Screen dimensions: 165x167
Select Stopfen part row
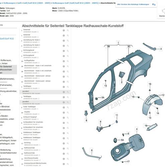(x=45, y=113)
